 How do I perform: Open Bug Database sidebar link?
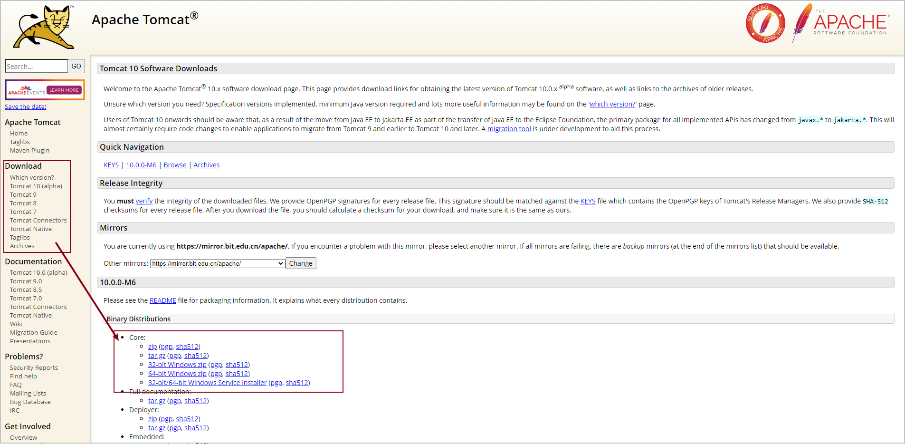point(30,402)
